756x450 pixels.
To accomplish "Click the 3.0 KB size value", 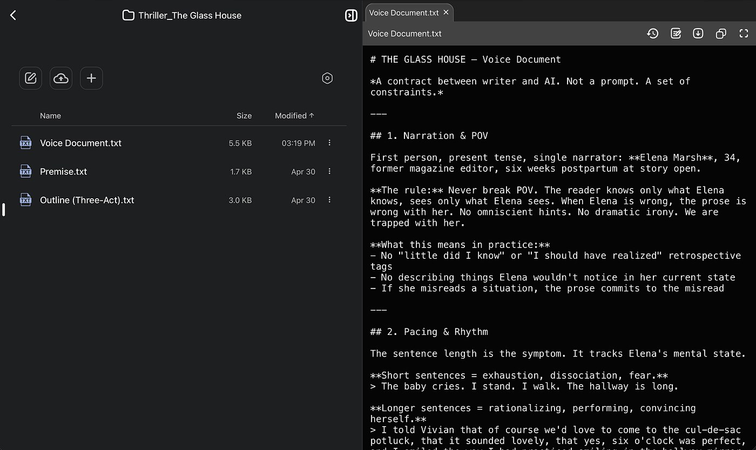I will (x=241, y=200).
